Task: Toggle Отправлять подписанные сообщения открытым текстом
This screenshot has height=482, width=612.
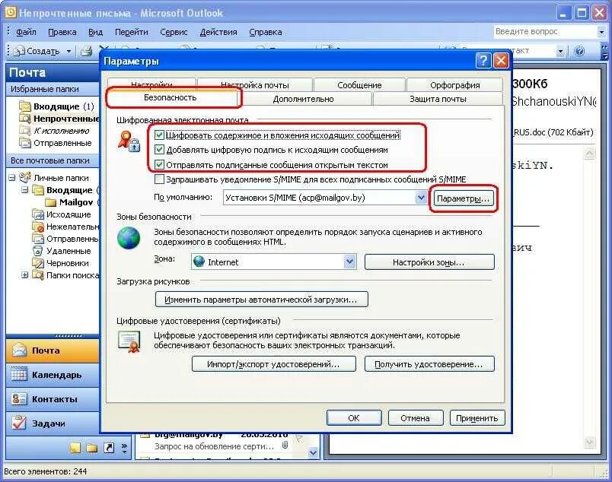Action: coord(159,164)
